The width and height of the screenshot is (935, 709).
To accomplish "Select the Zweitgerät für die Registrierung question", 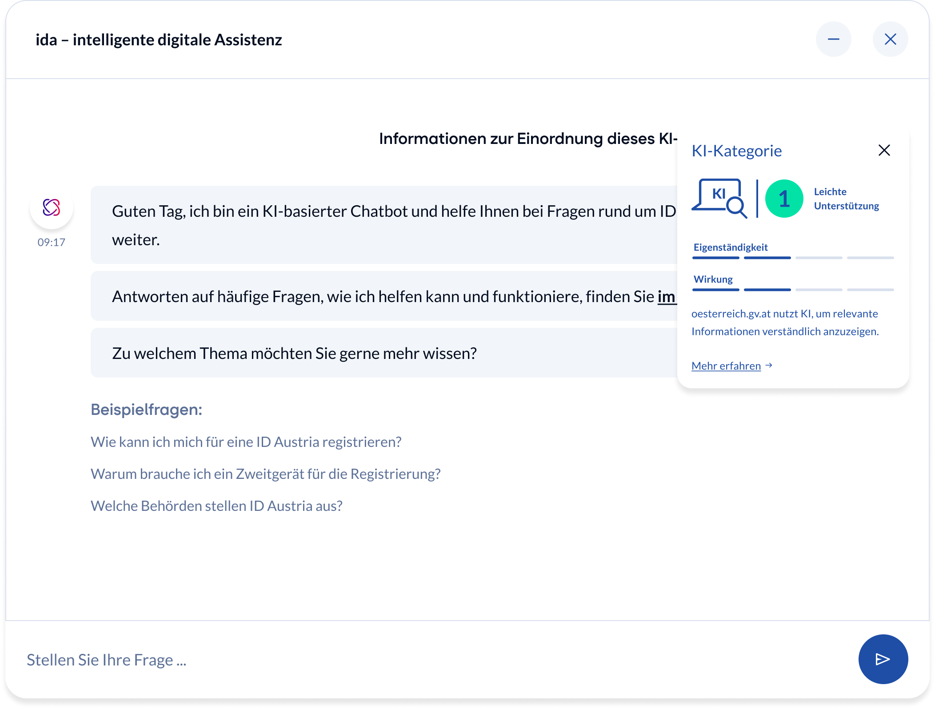I will click(x=266, y=474).
